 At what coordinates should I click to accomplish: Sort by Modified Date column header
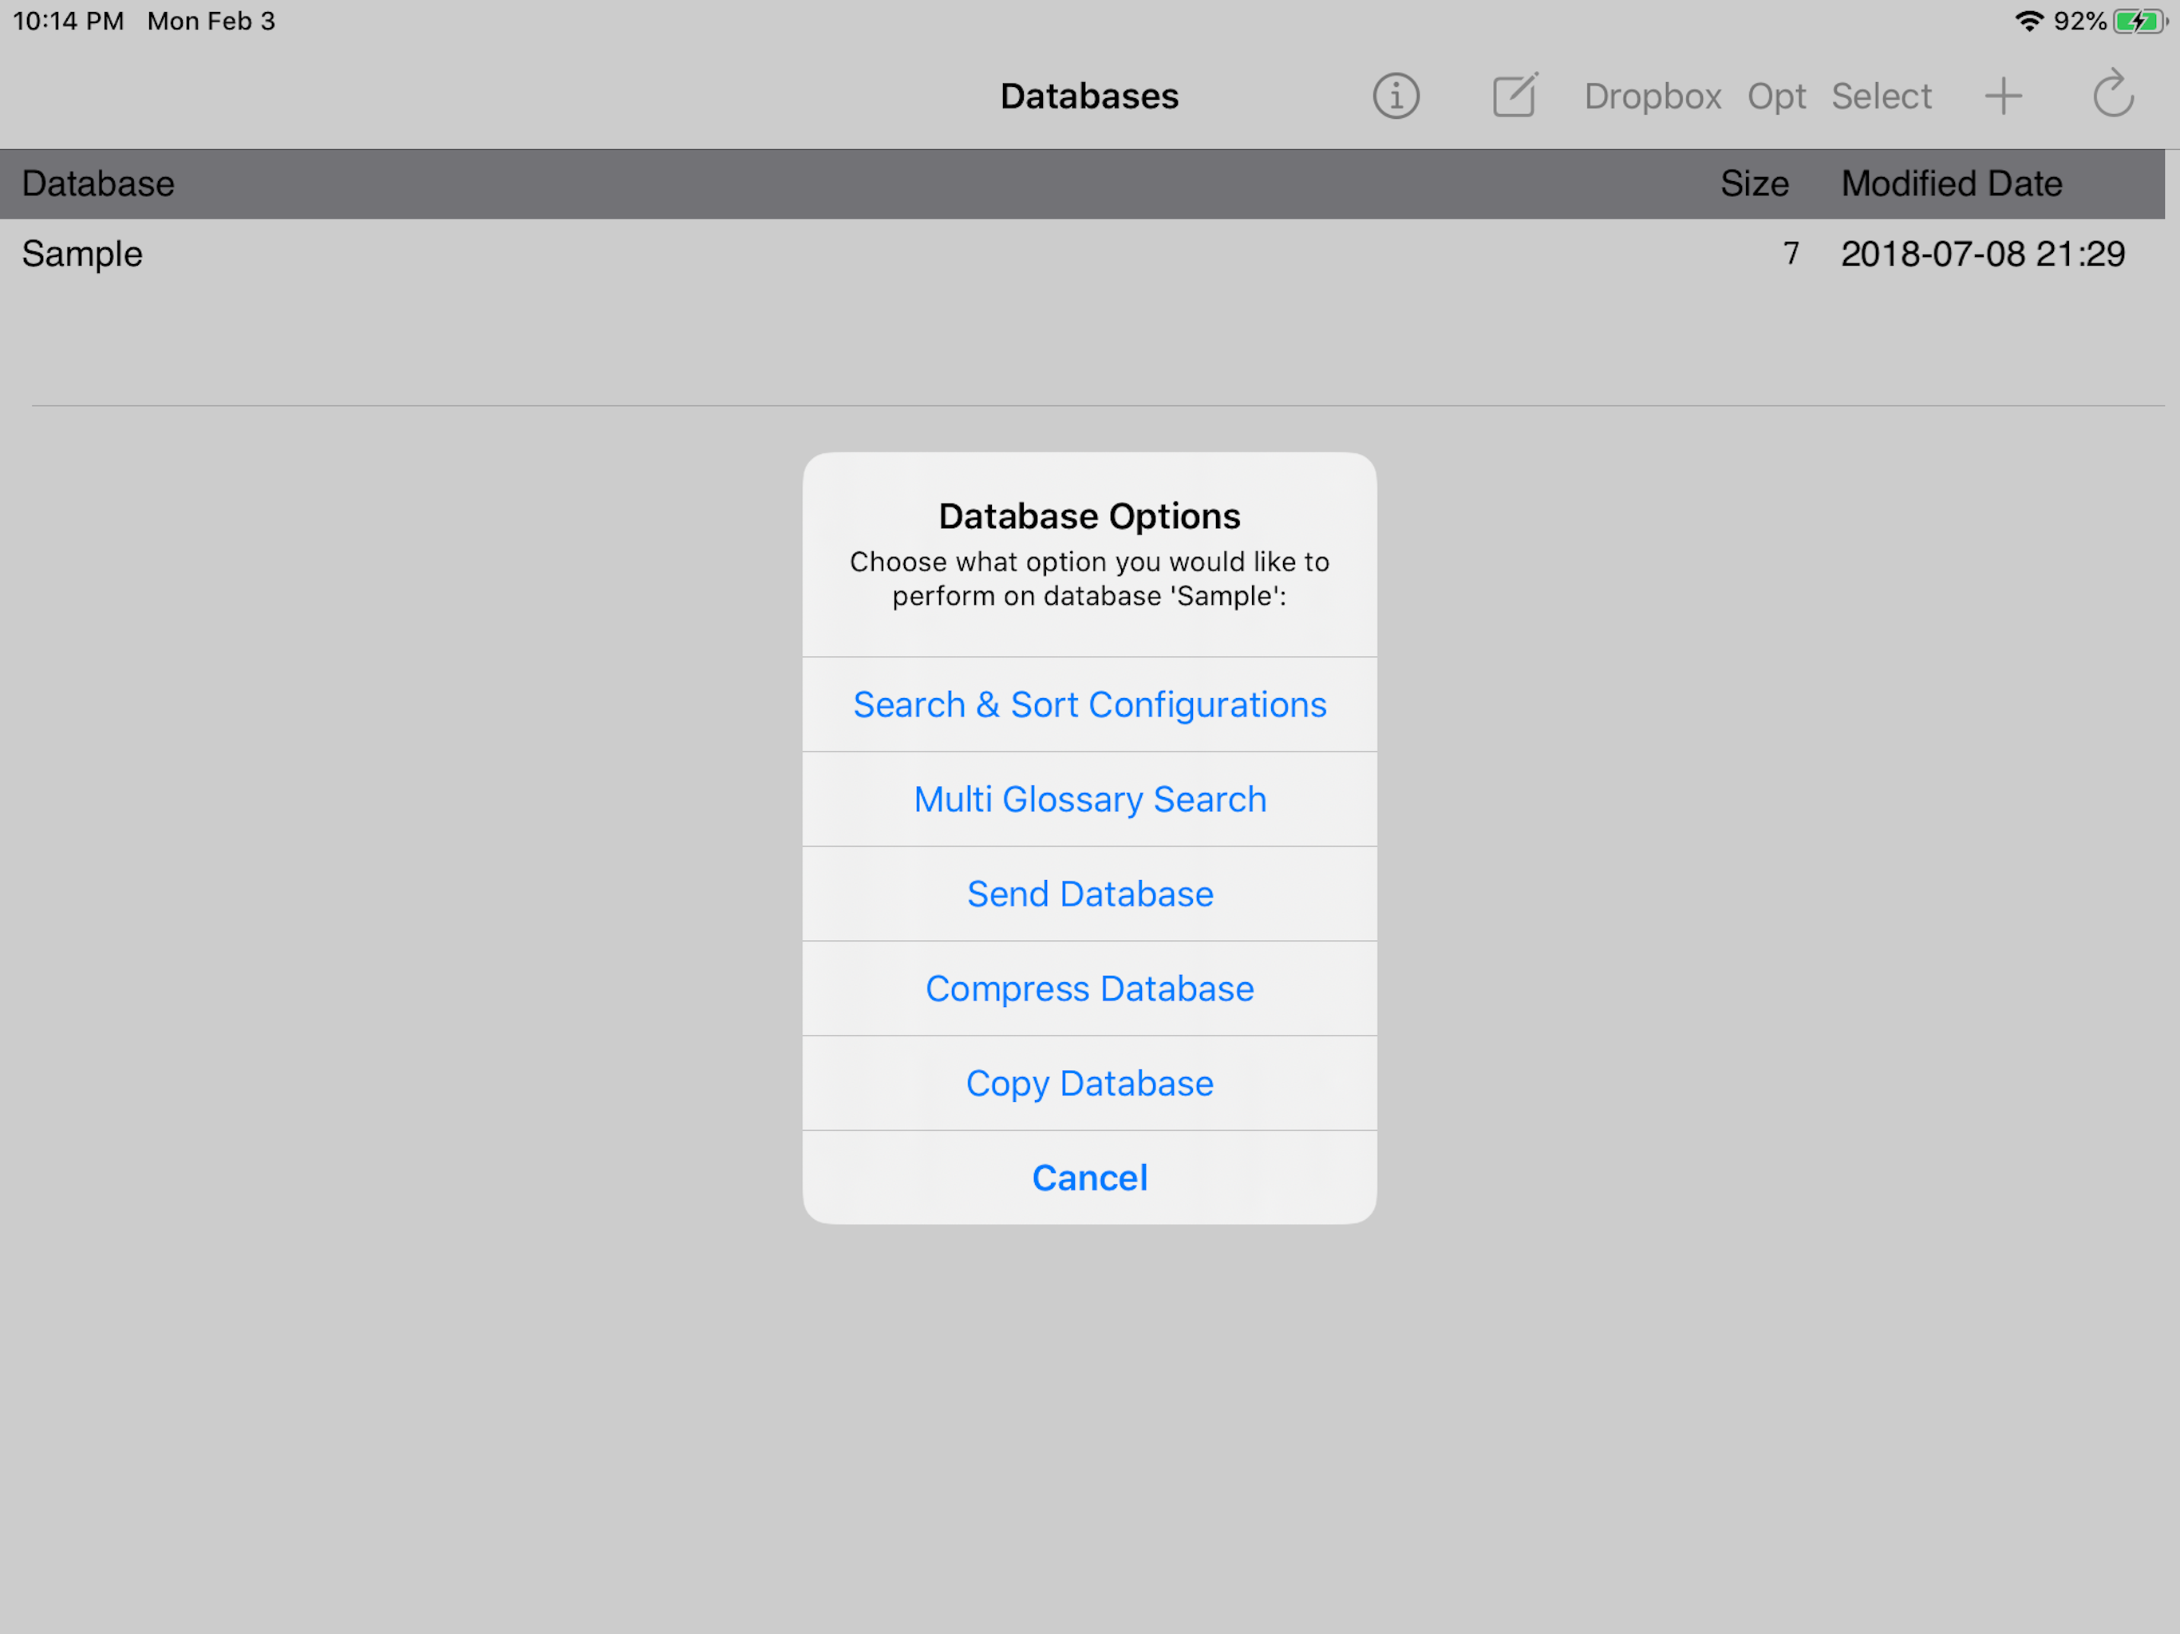1951,184
